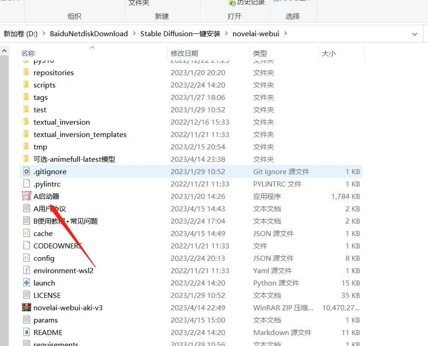
Task: Select the repositories folder name
Action: point(54,72)
